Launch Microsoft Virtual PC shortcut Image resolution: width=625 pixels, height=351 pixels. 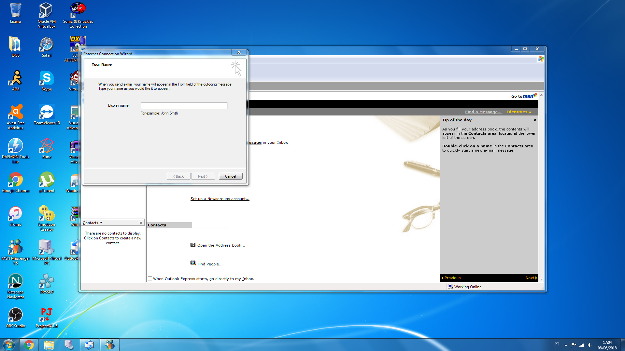coord(47,252)
